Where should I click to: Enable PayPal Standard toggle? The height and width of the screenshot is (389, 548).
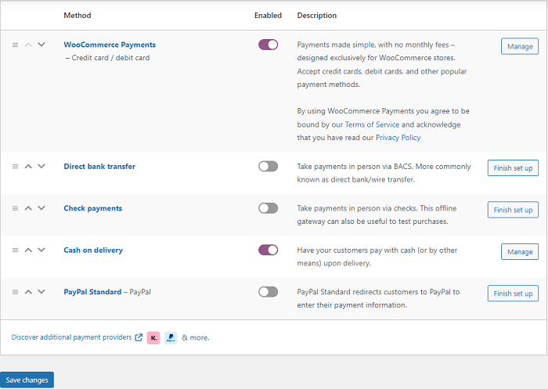(x=268, y=292)
